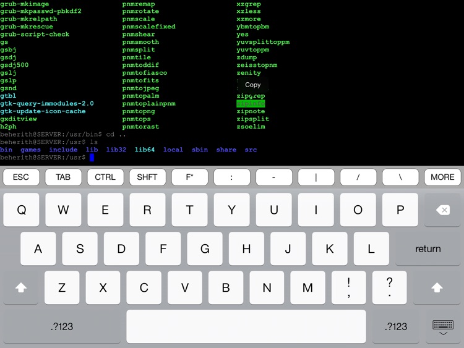
Task: Open the F* function keys option
Action: tap(190, 177)
